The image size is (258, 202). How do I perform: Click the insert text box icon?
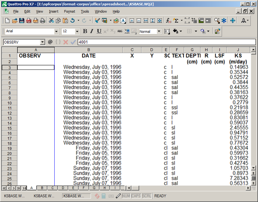[123, 21]
